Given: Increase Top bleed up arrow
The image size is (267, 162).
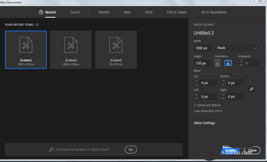Looking at the screenshot, I should [x=197, y=81].
